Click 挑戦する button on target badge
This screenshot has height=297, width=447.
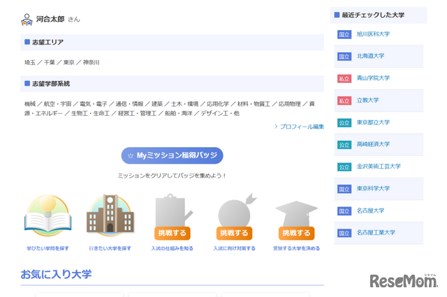[234, 233]
